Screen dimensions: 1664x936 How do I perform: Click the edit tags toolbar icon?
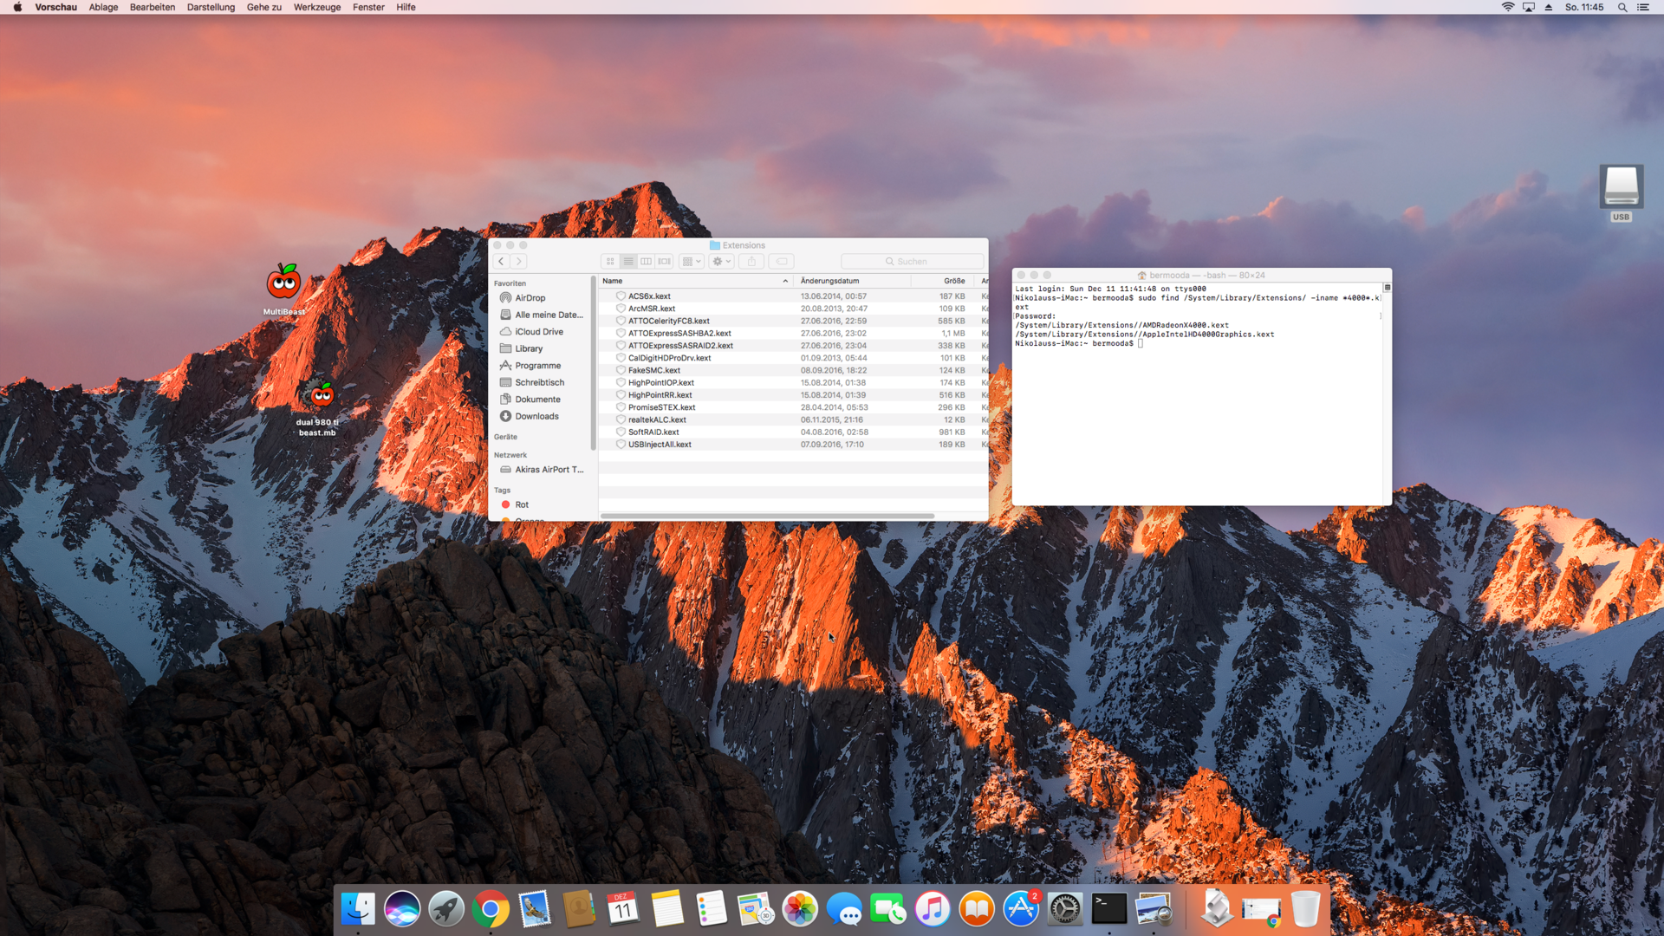781,261
